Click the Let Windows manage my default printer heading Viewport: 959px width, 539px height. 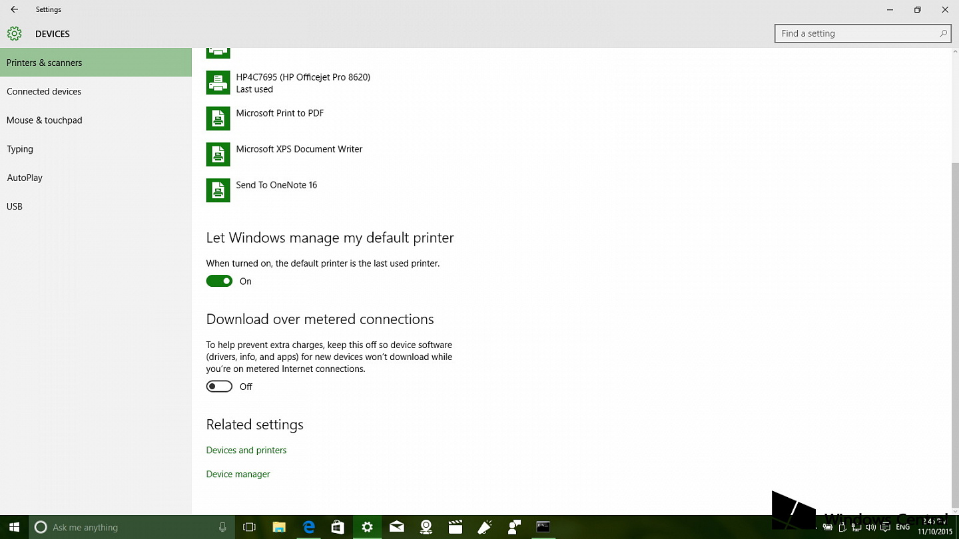(330, 238)
